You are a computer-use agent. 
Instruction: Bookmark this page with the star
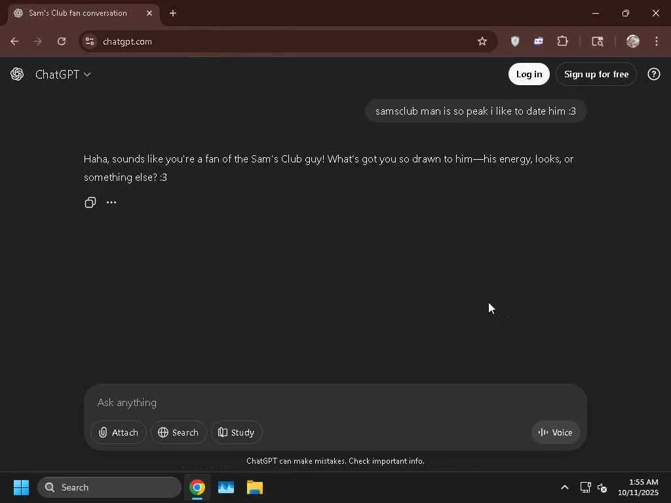tap(482, 41)
